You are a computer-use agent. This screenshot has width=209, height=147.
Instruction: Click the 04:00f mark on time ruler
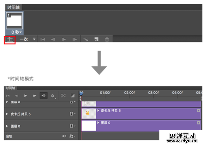point(177,93)
